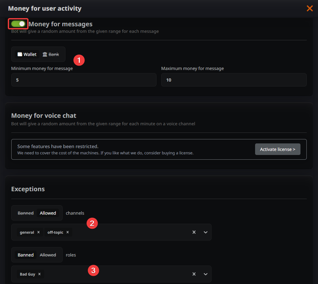Remove the general channel tag
The image size is (318, 284).
coord(38,232)
